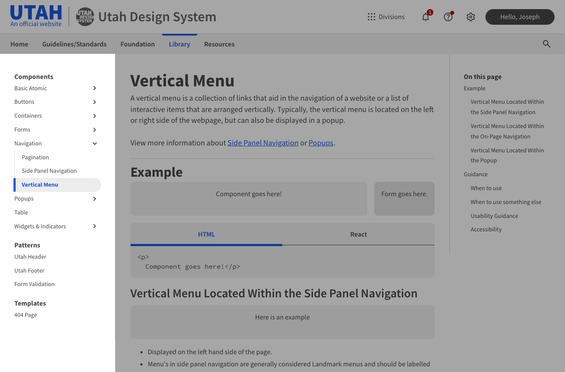Viewport: 565px width, 372px height.
Task: Click the UTAH official website logo
Action: [36, 16]
